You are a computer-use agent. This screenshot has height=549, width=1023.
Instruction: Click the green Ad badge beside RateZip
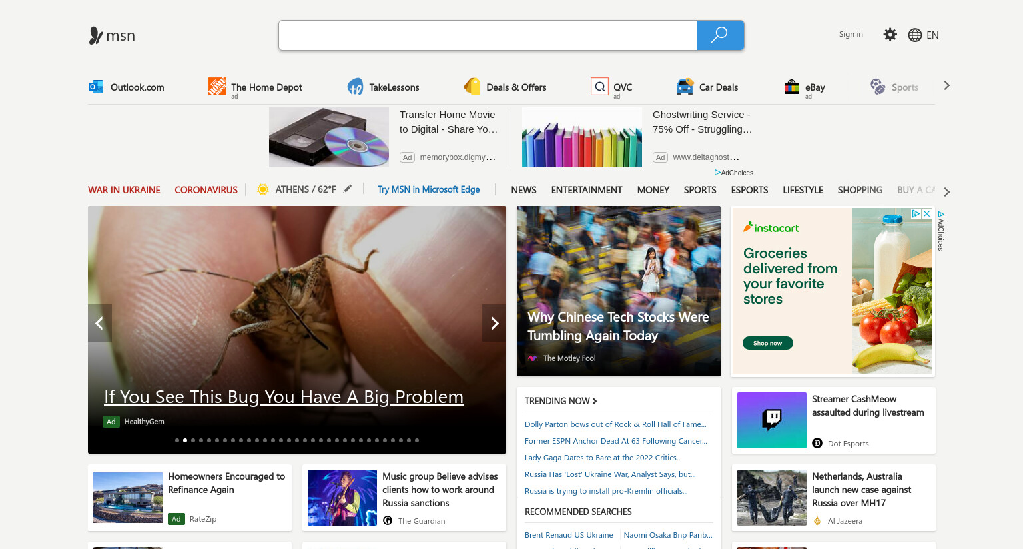point(176,519)
